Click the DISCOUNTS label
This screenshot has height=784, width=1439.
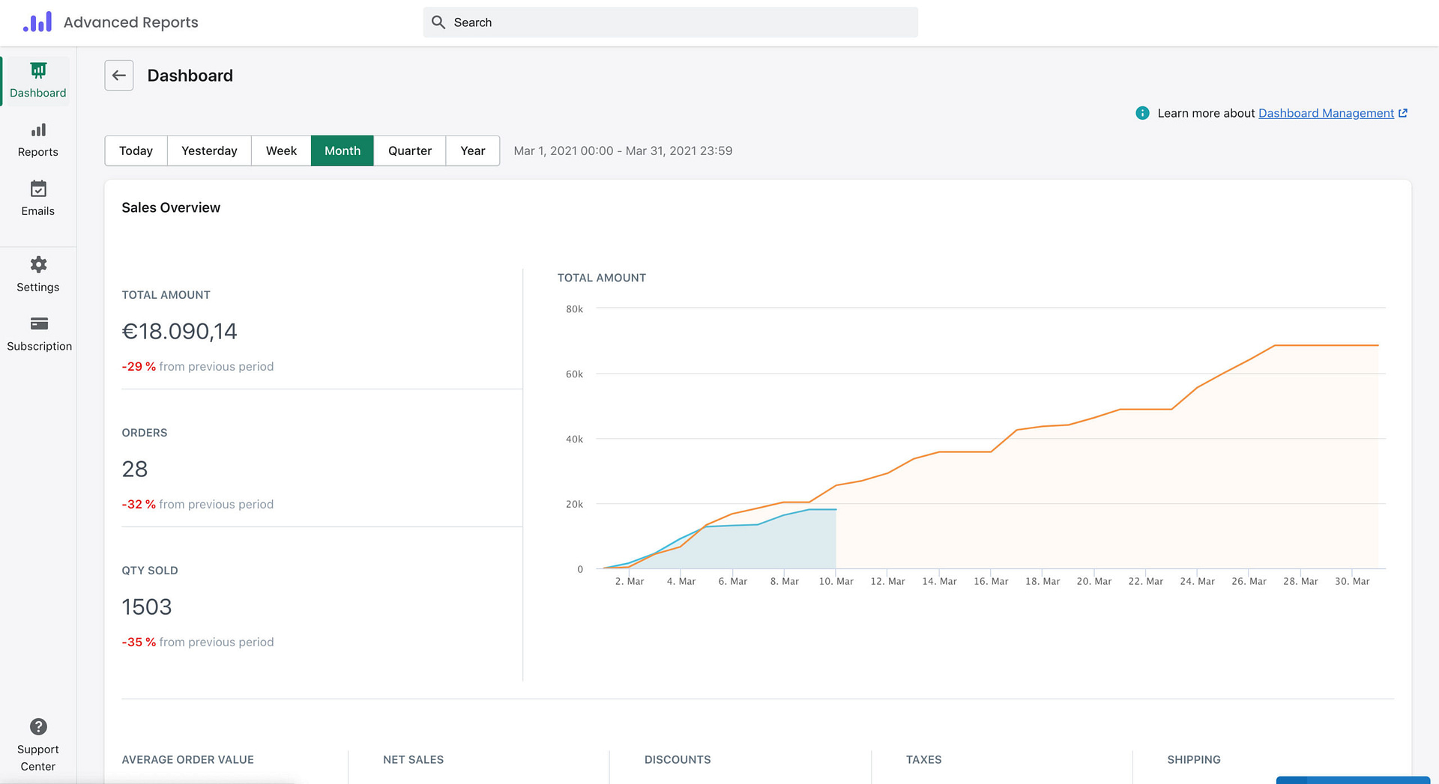coord(678,759)
